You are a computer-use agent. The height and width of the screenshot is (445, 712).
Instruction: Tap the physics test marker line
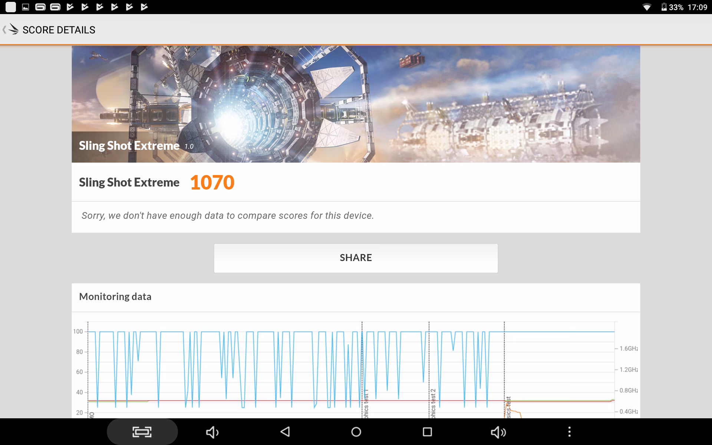click(504, 370)
